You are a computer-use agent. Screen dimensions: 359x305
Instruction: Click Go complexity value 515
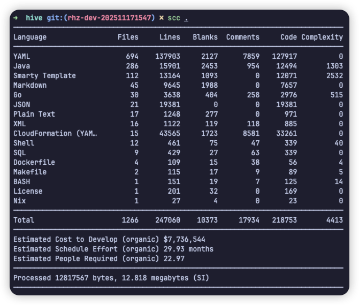point(337,95)
